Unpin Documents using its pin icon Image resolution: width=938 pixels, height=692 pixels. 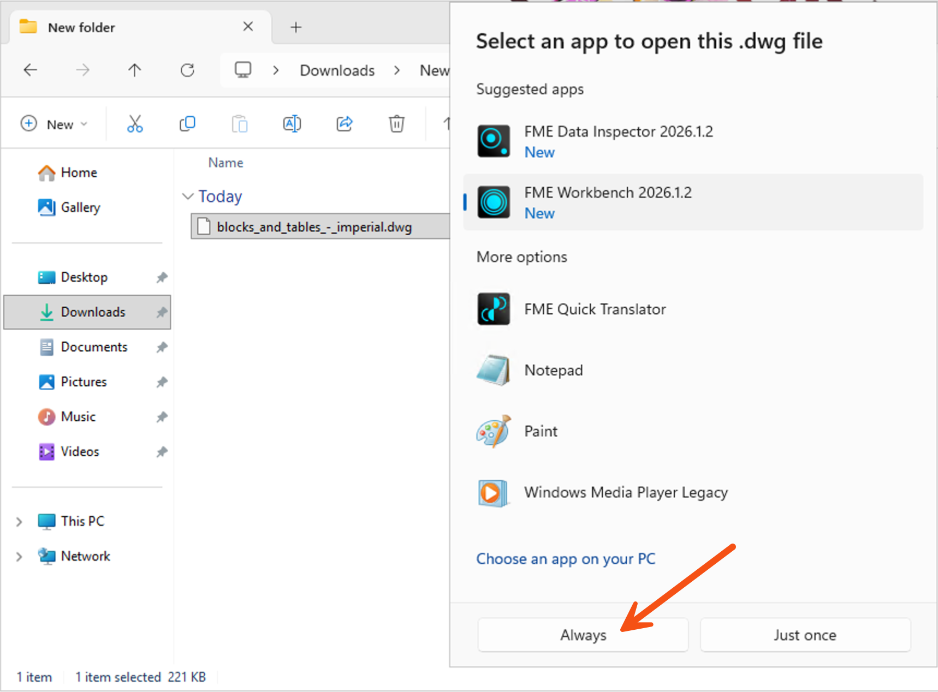[162, 347]
